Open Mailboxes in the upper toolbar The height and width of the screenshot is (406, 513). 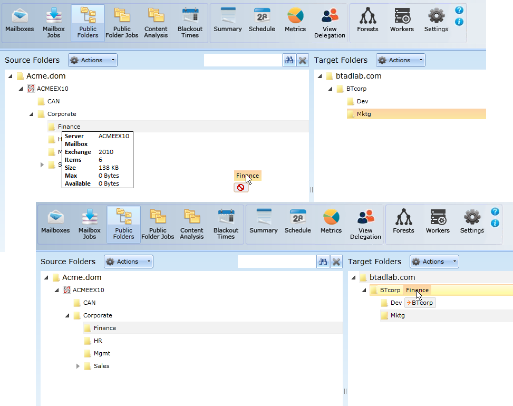click(x=20, y=21)
